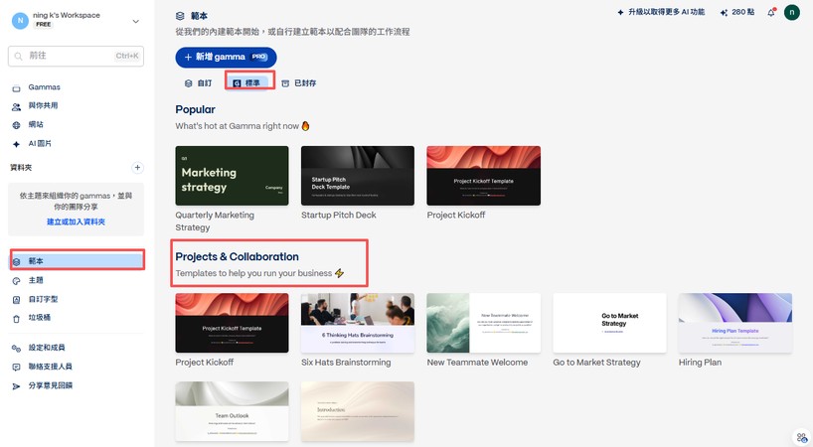The width and height of the screenshot is (813, 447).
Task: Open the Team Outlook template thumbnail
Action: (x=232, y=412)
